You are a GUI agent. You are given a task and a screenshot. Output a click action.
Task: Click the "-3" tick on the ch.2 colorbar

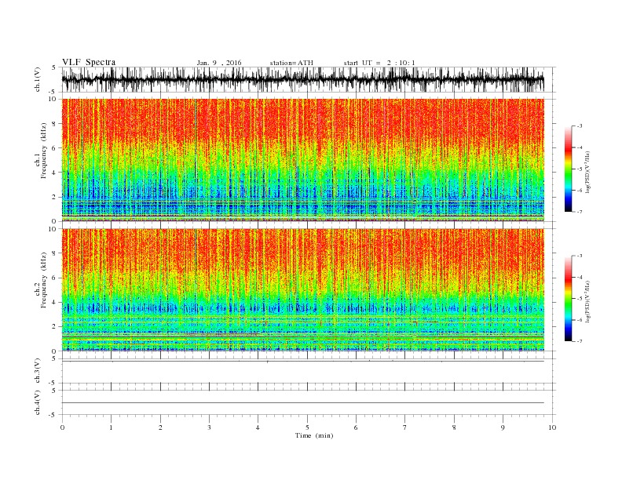[580, 256]
